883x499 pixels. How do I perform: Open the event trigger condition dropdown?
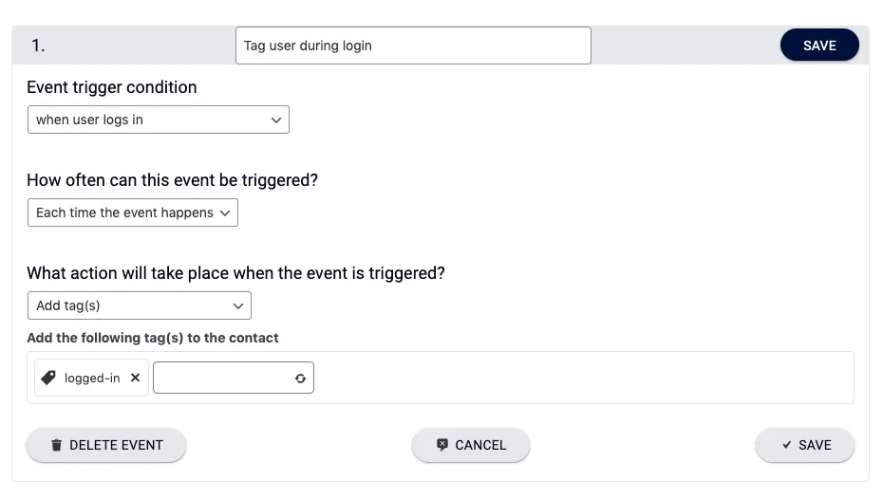pos(159,120)
